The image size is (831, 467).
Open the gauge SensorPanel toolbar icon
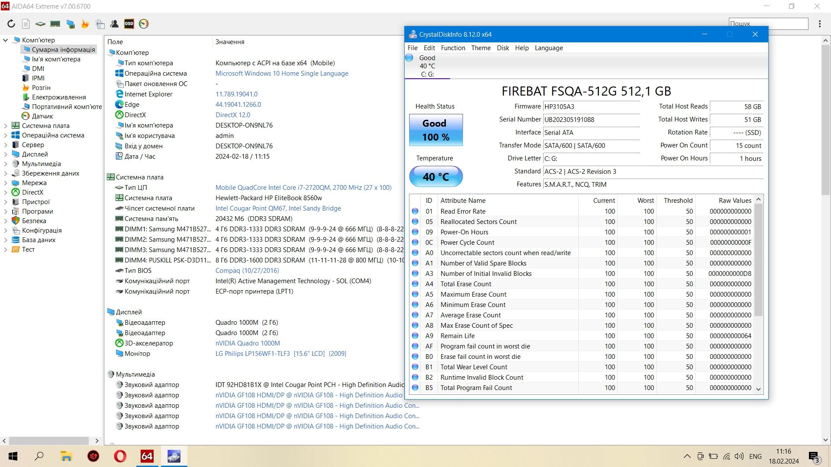[x=144, y=24]
